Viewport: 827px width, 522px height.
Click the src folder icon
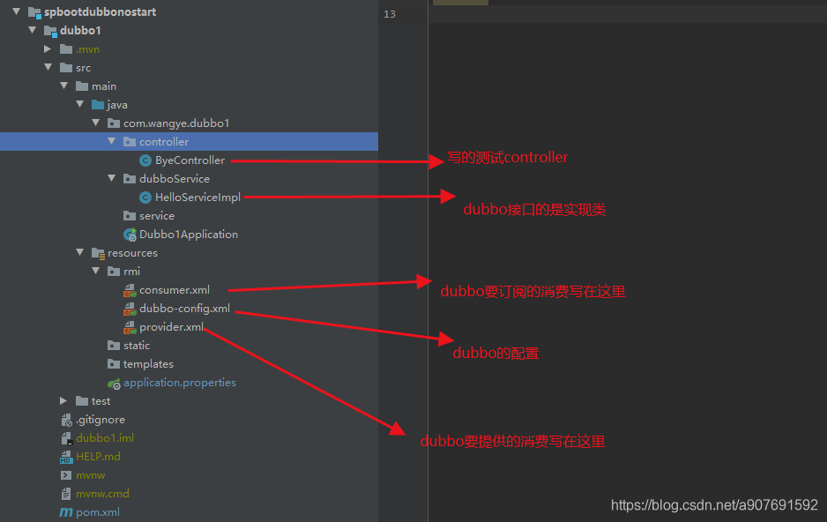point(66,68)
